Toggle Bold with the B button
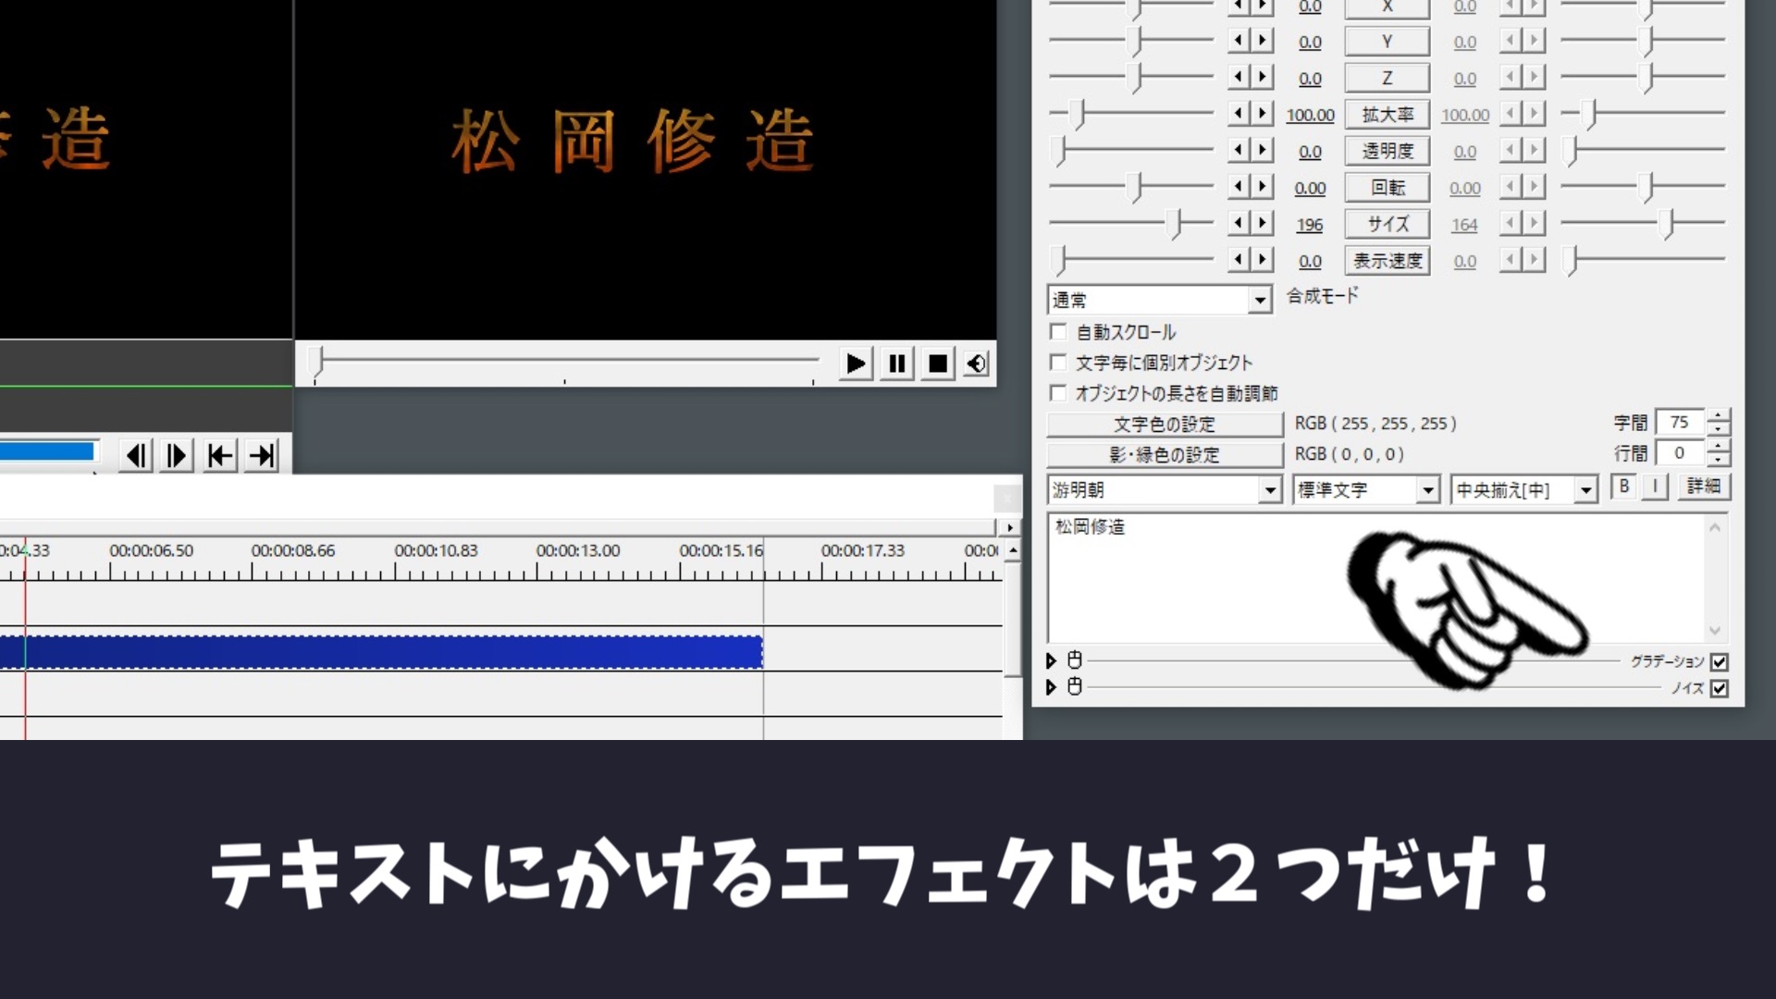Image resolution: width=1776 pixels, height=999 pixels. 1623,487
